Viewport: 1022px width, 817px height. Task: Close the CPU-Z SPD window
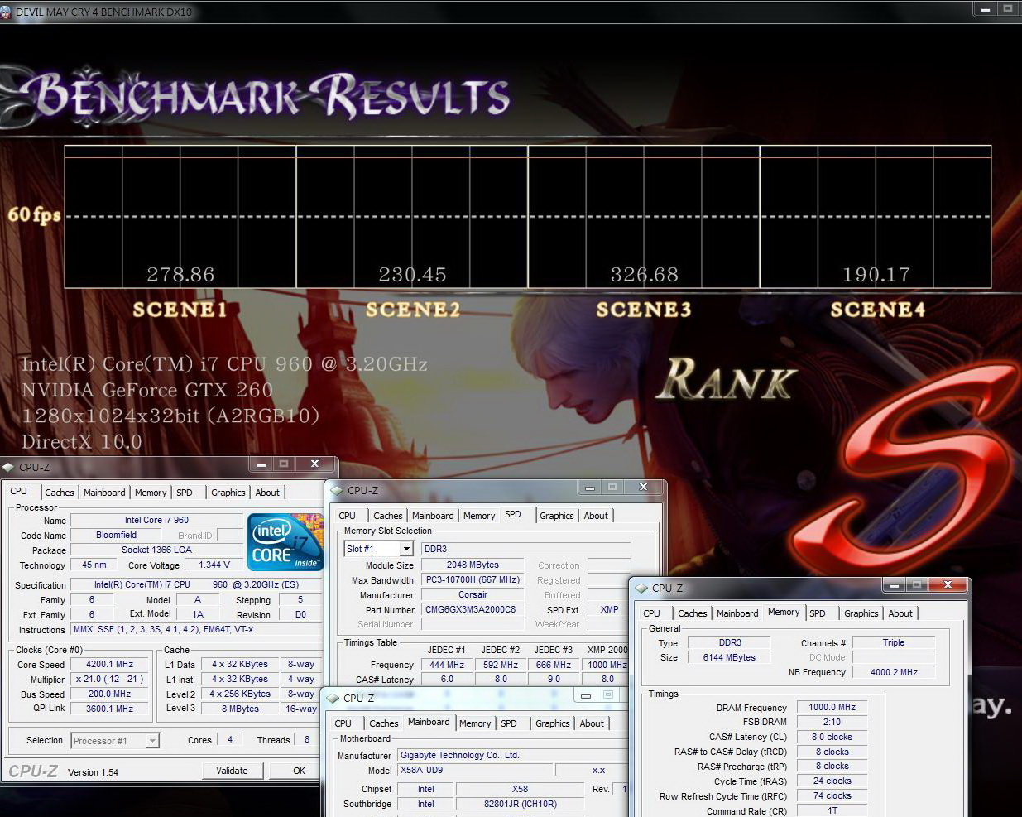(x=643, y=488)
